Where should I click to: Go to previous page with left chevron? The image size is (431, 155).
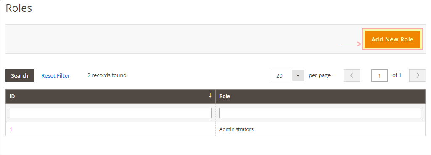click(x=352, y=75)
